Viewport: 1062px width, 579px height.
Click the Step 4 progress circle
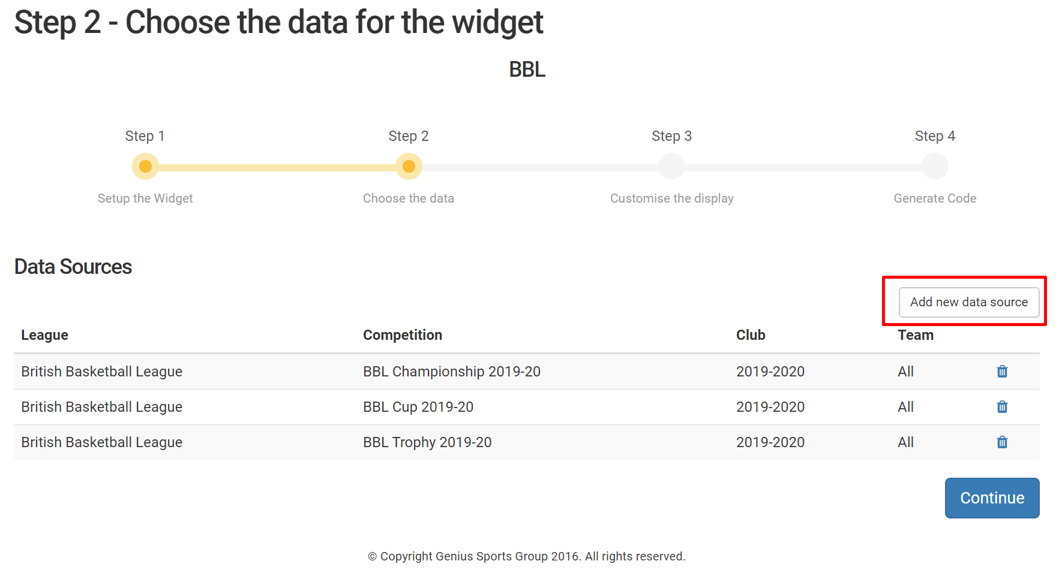(935, 167)
